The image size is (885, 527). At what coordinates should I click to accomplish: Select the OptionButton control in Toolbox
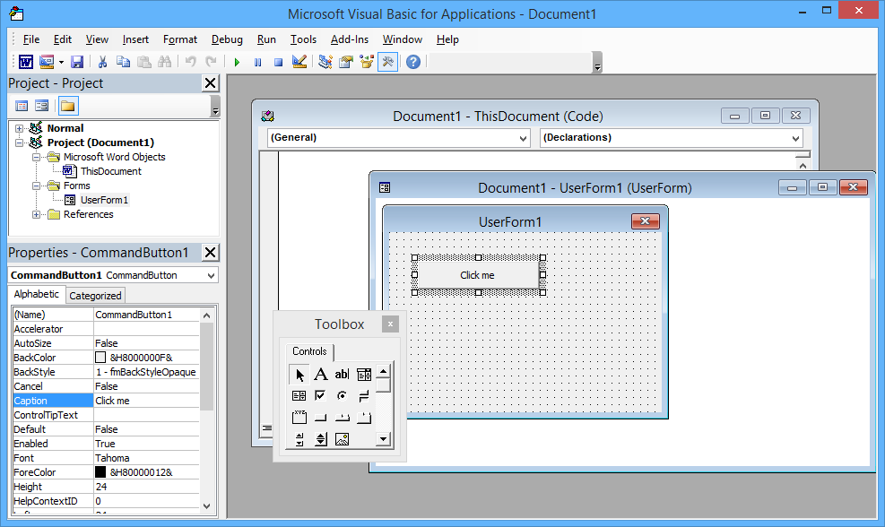(x=342, y=395)
